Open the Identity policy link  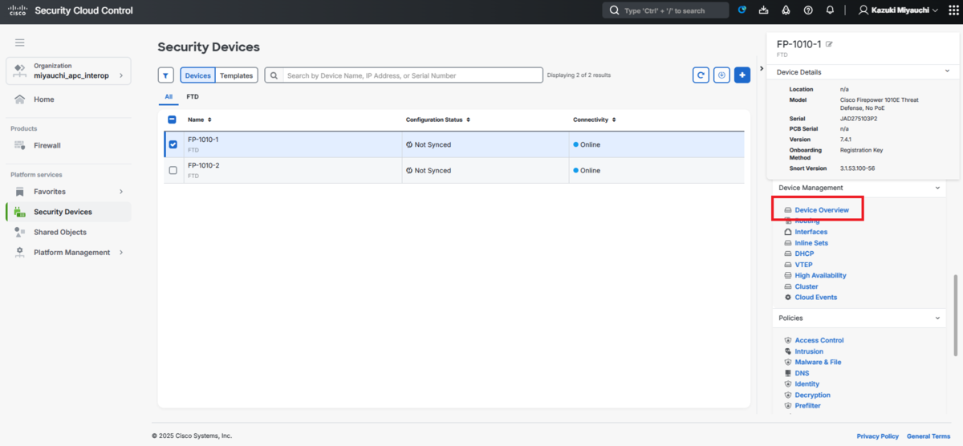[807, 384]
